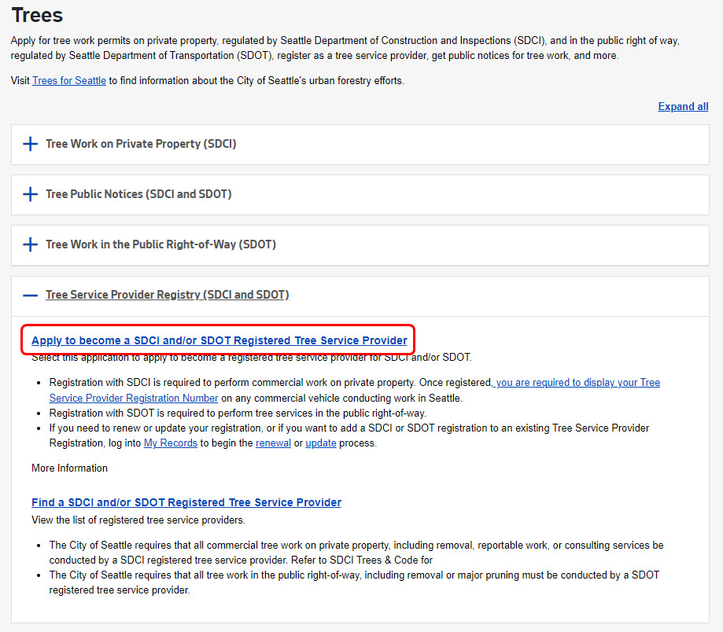Image resolution: width=723 pixels, height=632 pixels.
Task: Click the Trees page heading
Action: point(37,15)
